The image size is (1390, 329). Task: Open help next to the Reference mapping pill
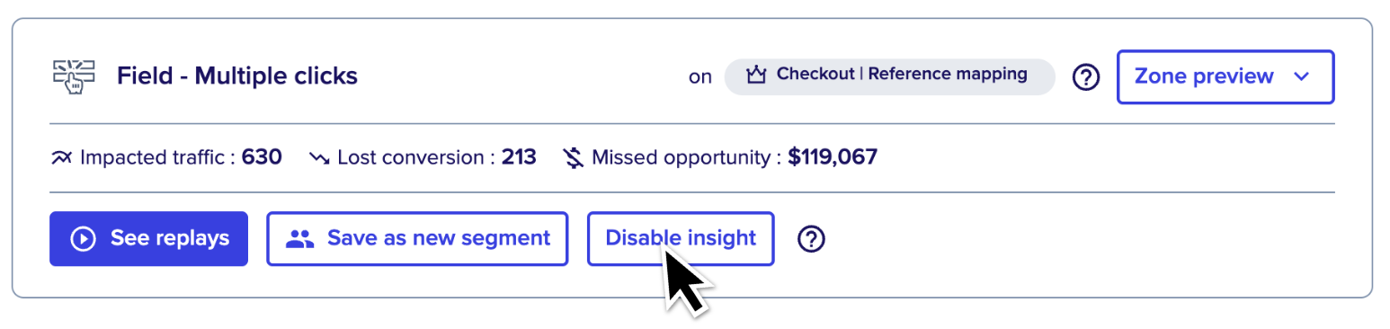point(1086,77)
